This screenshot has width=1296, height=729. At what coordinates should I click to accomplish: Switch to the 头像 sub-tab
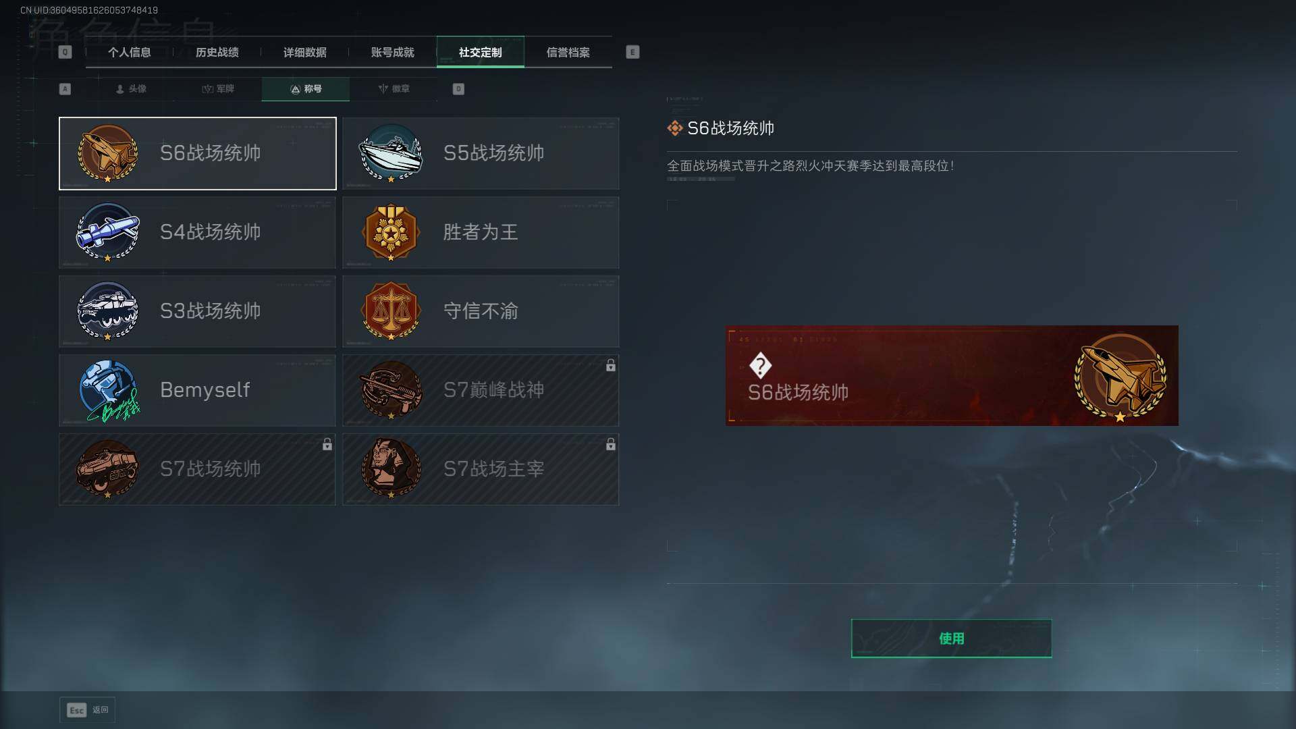pos(131,89)
